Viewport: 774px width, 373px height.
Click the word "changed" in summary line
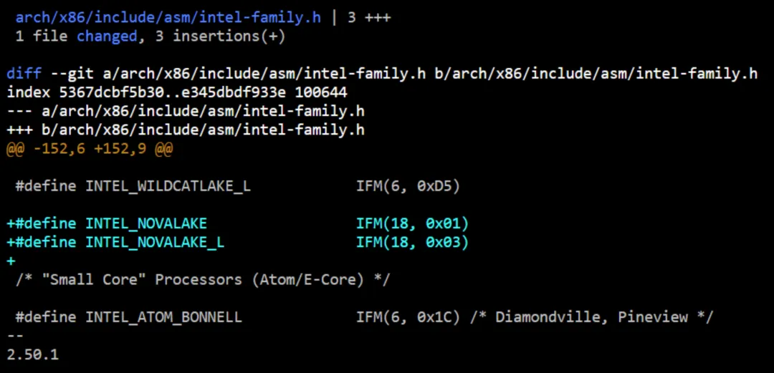point(107,37)
